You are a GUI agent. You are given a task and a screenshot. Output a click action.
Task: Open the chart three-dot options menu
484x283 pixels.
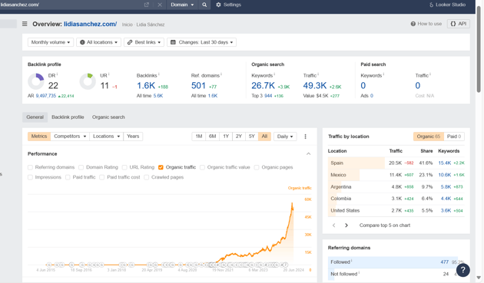tap(305, 137)
